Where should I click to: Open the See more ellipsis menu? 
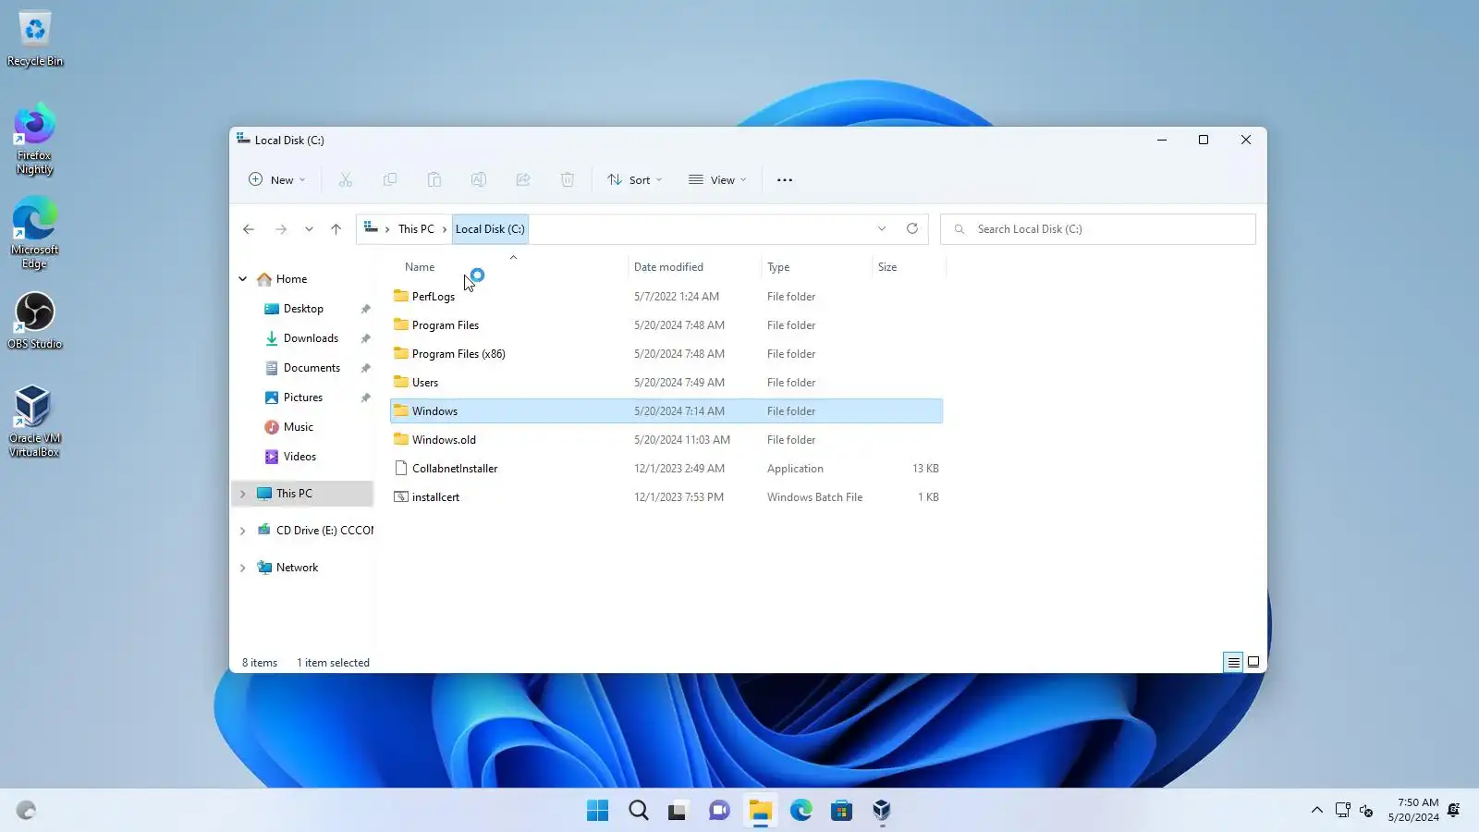pos(785,180)
